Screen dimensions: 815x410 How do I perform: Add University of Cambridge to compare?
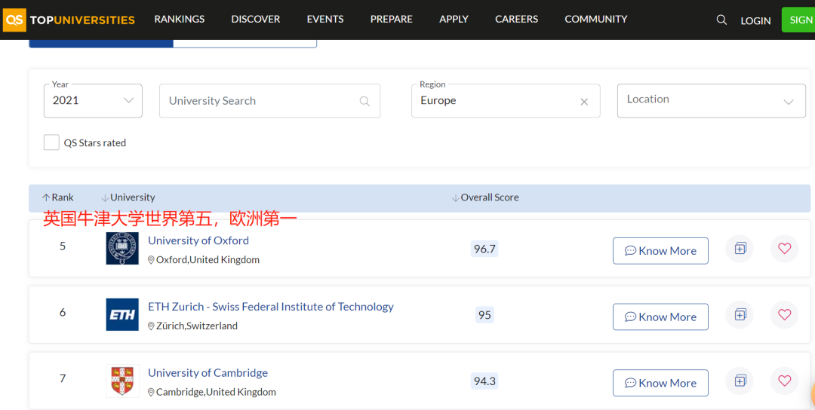click(740, 381)
